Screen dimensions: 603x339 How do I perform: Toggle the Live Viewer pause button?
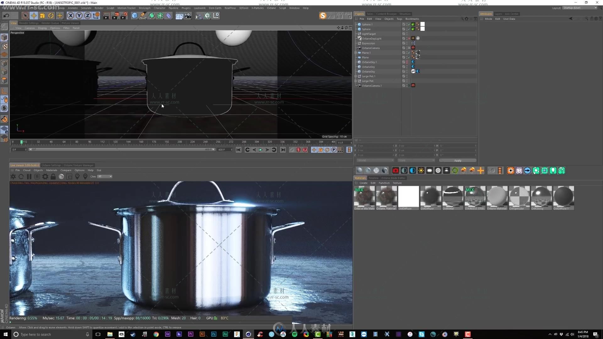[29, 176]
